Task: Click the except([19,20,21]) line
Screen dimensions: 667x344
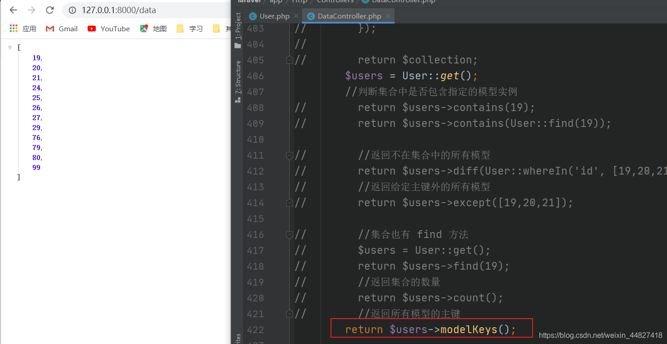Action: [x=465, y=203]
